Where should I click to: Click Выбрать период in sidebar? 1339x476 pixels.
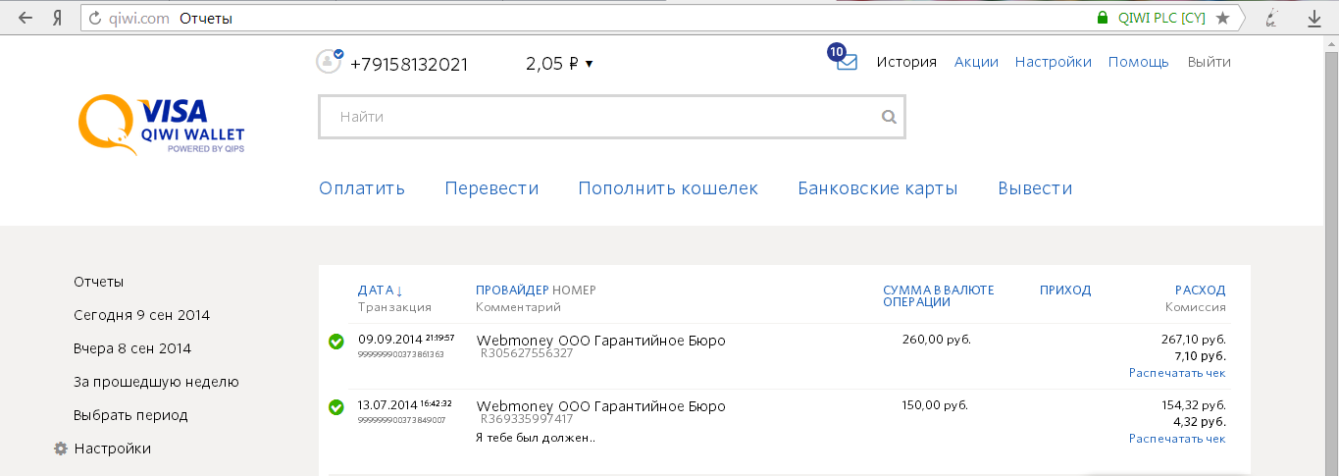tap(130, 415)
